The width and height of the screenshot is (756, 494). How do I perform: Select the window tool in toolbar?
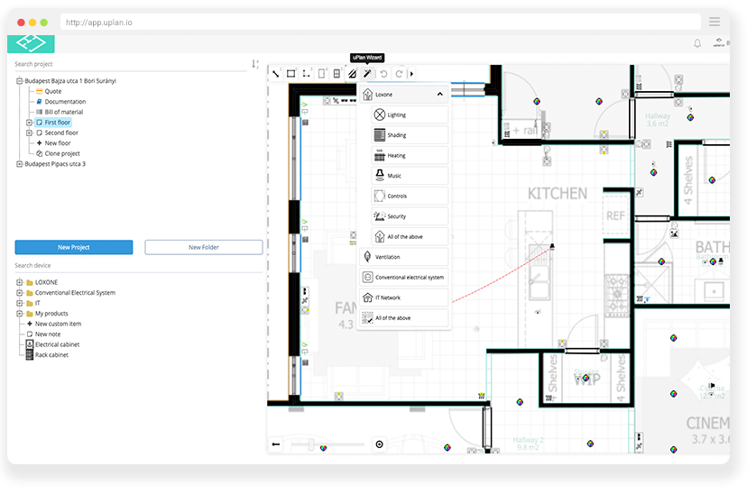click(x=337, y=74)
